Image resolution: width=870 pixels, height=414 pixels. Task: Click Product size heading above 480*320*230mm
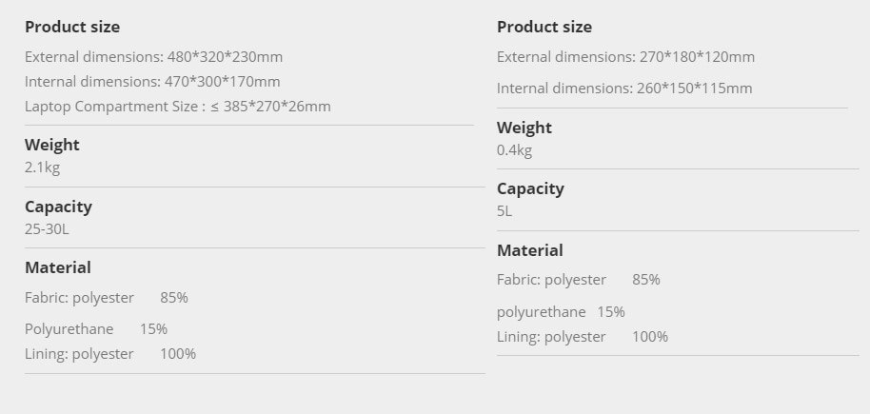72,27
